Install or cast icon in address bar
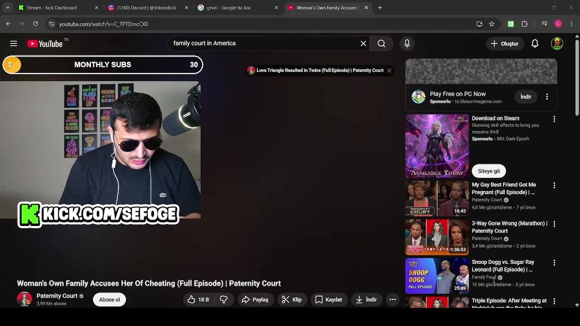Screen dimensions: 580x326 point(479,24)
